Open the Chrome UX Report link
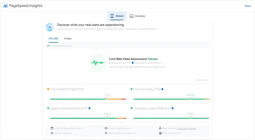This screenshot has width=255, height=140. (187, 128)
